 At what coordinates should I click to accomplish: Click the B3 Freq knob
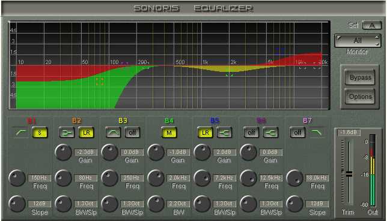pyautogui.click(x=109, y=178)
